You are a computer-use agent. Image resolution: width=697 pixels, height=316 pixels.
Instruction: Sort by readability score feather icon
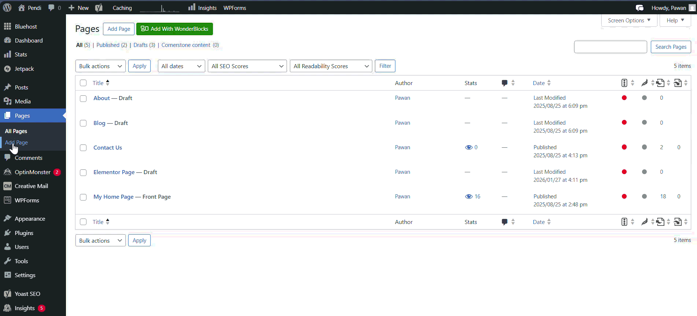644,83
